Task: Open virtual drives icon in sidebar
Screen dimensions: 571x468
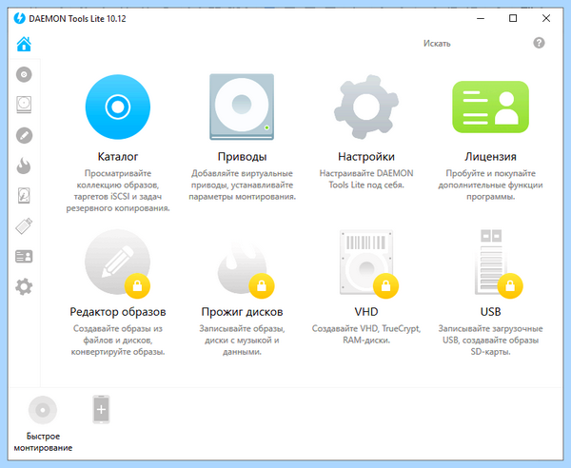Action: click(x=24, y=105)
